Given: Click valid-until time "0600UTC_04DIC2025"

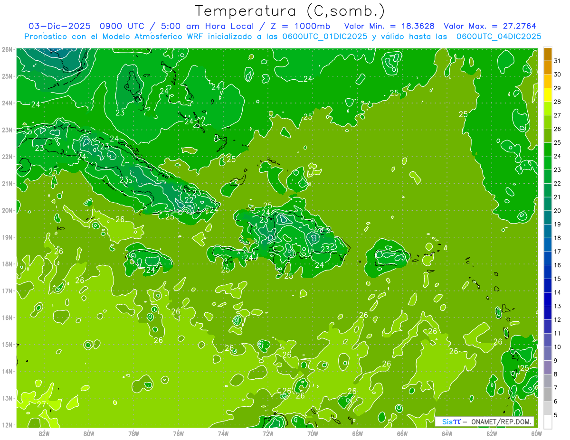Looking at the screenshot, I should coord(499,37).
